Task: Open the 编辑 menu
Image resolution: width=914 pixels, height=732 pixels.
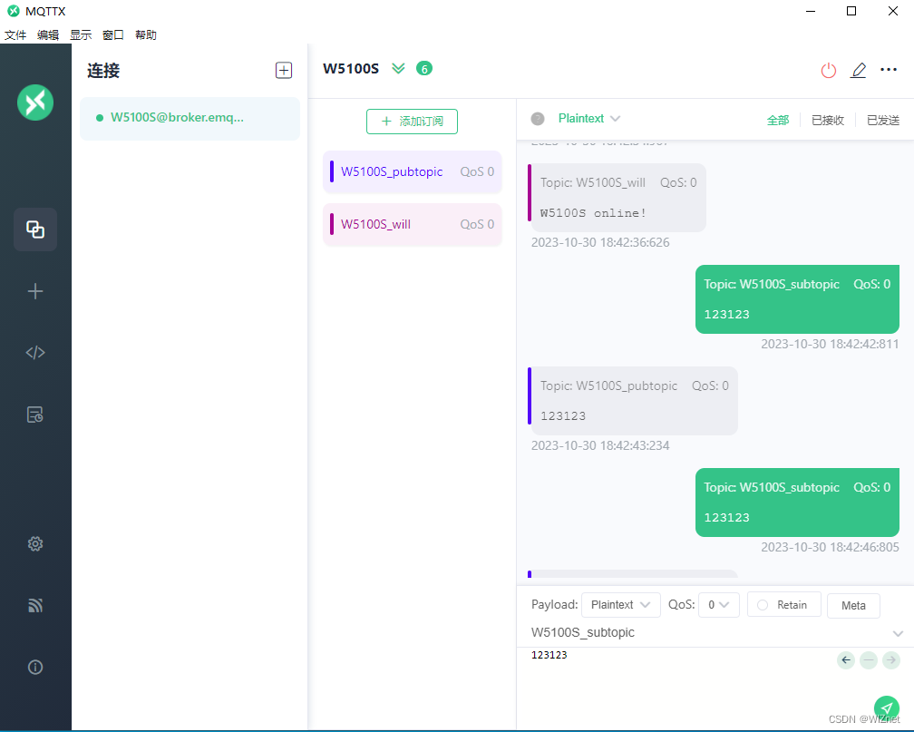Action: coord(48,35)
